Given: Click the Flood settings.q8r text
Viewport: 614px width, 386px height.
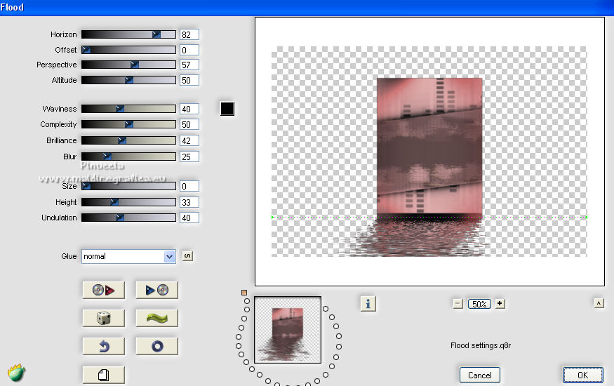Looking at the screenshot, I should coord(481,345).
